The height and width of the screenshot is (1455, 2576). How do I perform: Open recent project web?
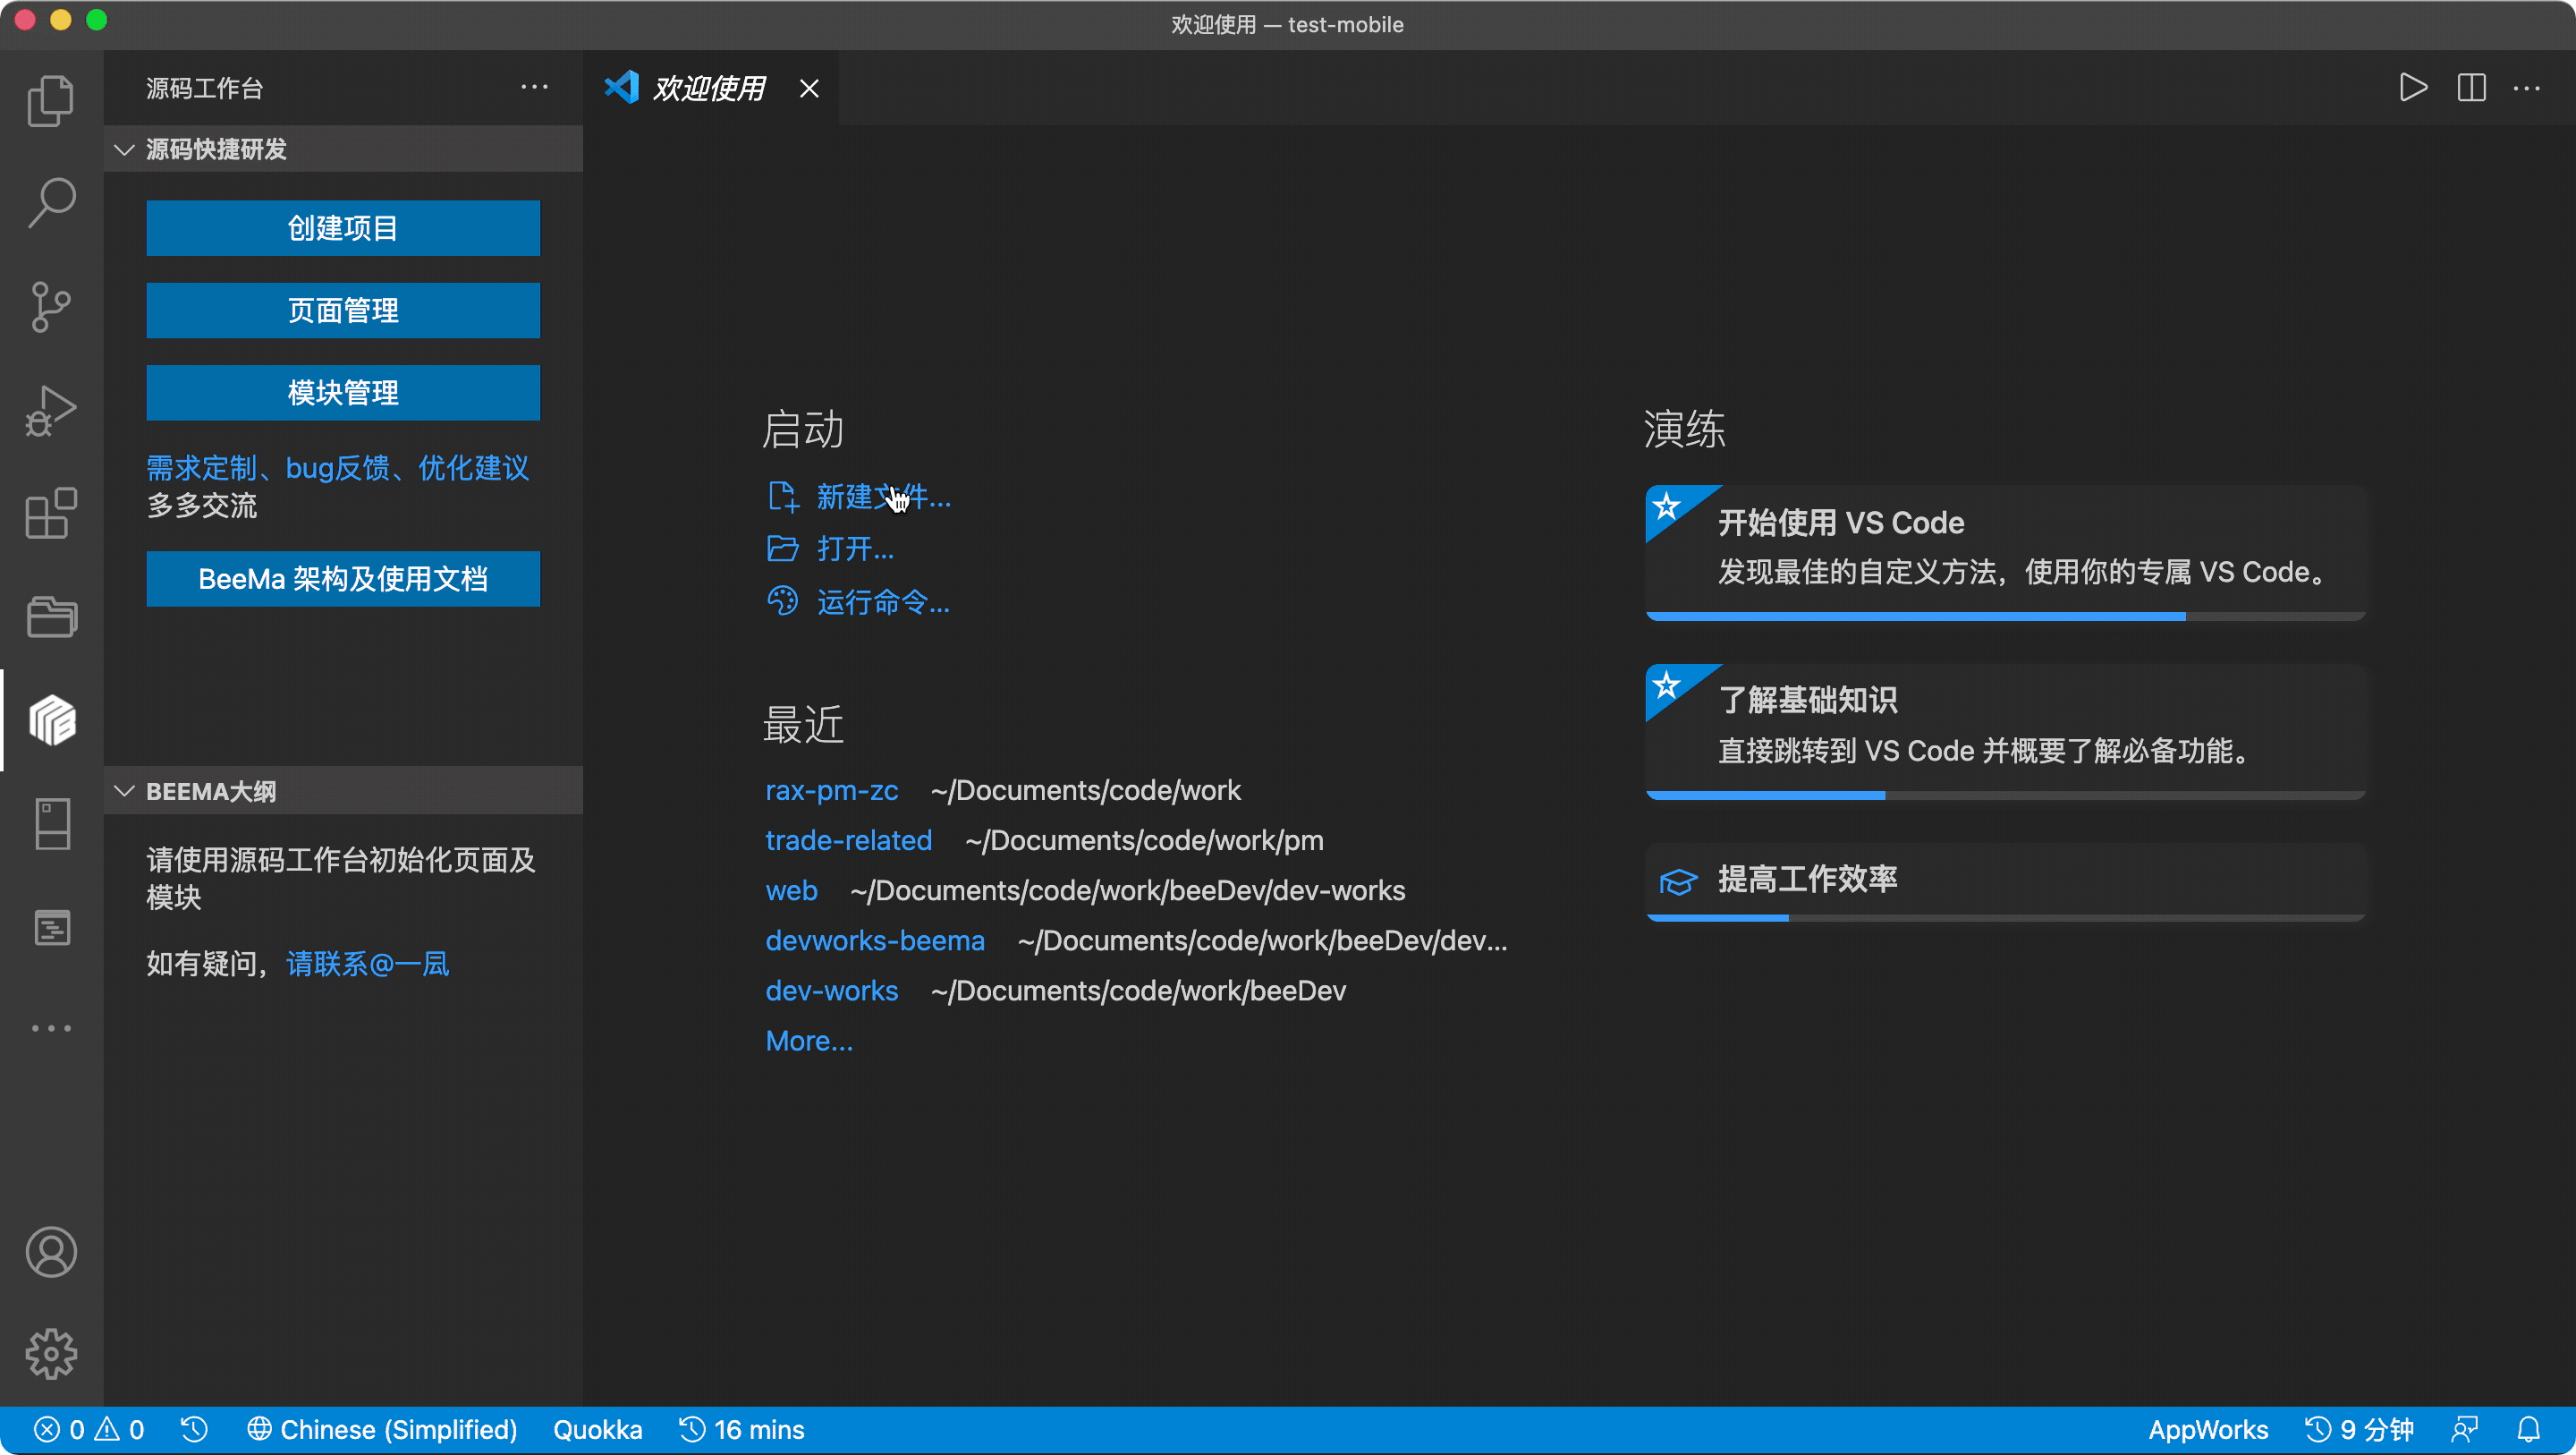pos(792,890)
